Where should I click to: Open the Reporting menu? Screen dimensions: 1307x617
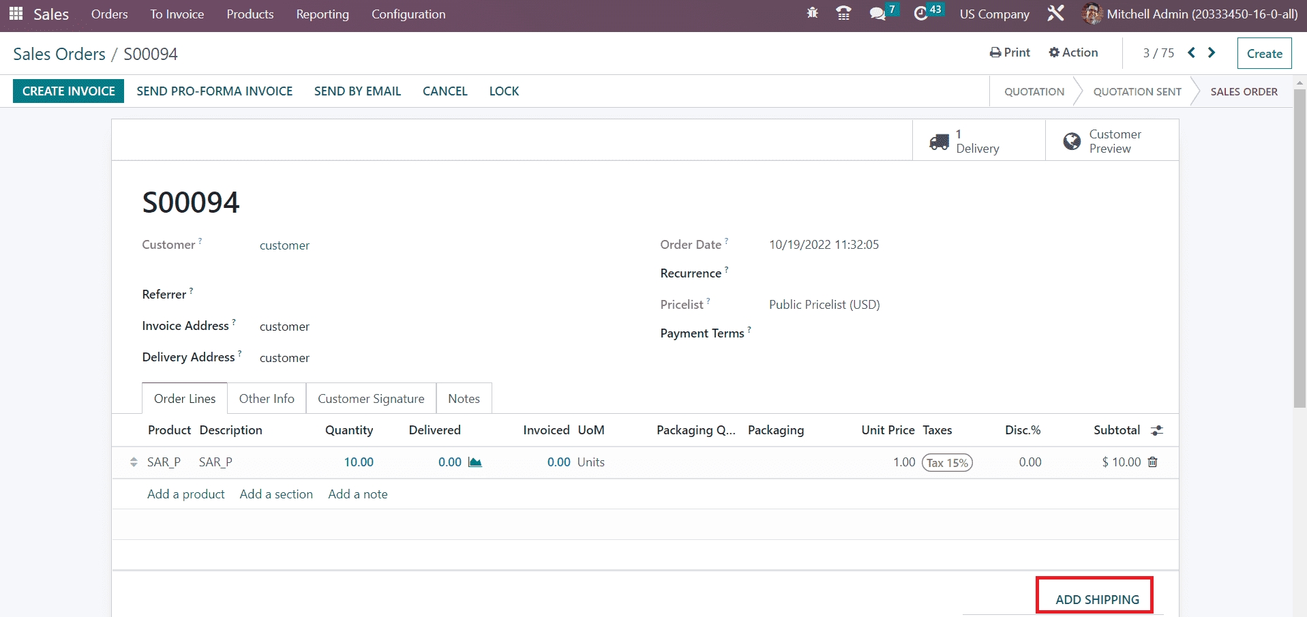coord(322,14)
